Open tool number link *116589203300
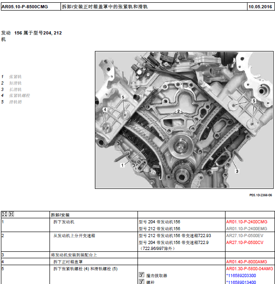Screen dimensions: 275x284 click(241, 276)
